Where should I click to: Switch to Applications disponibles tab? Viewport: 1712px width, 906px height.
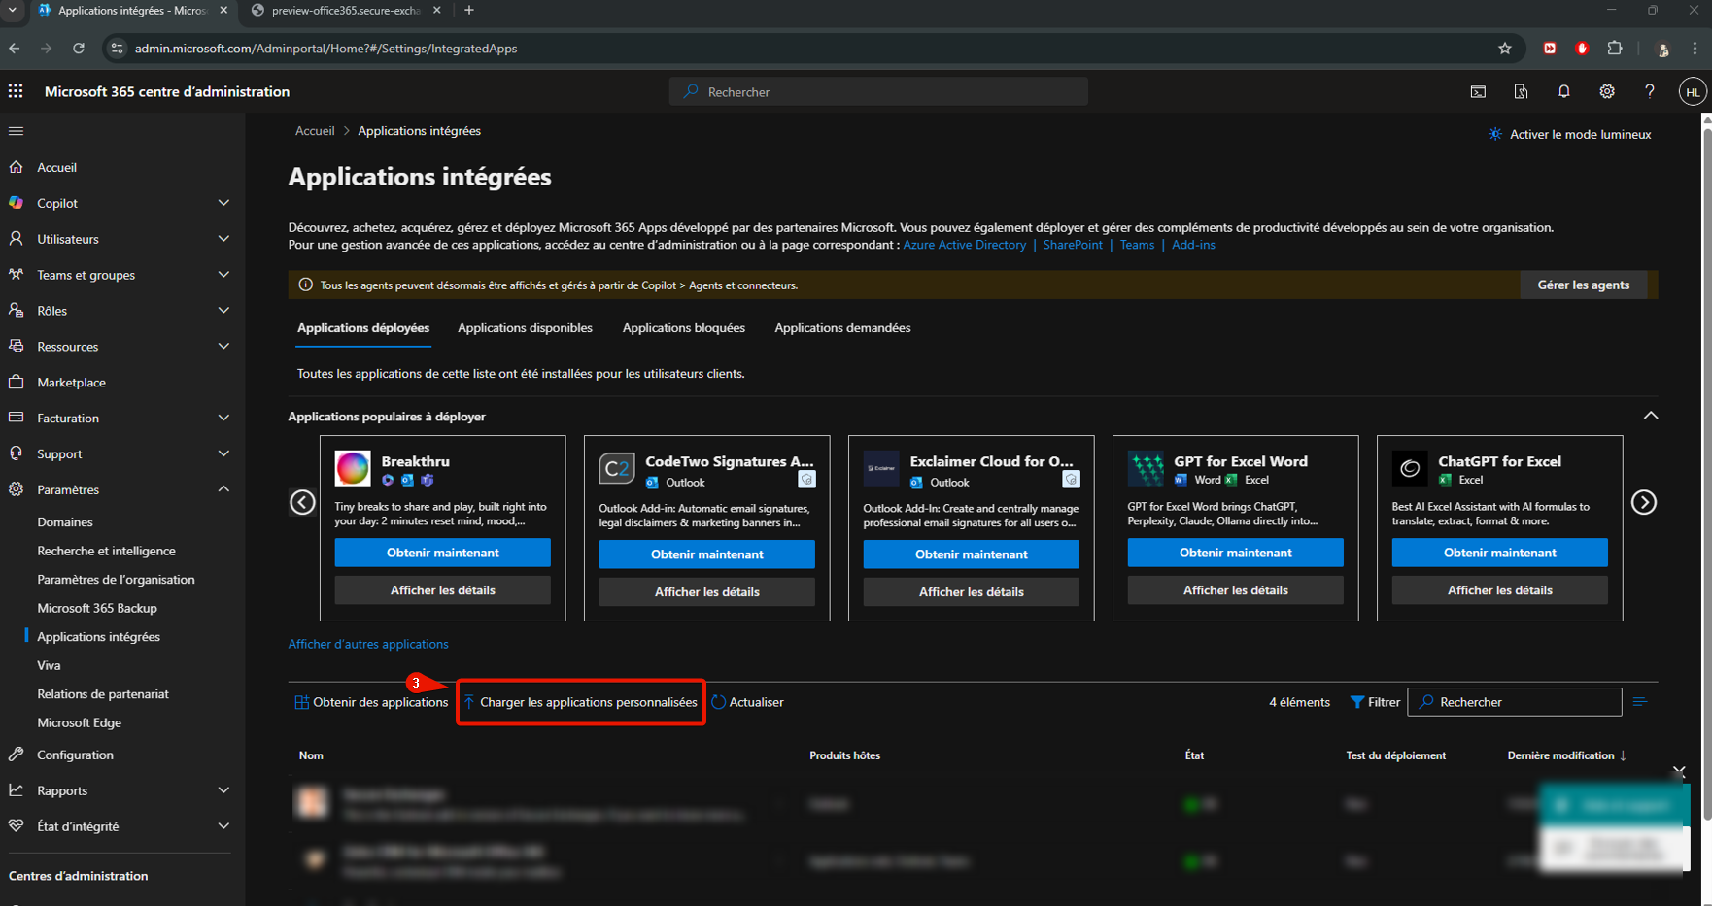(x=525, y=328)
